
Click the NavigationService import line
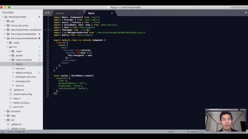[x=100, y=32]
